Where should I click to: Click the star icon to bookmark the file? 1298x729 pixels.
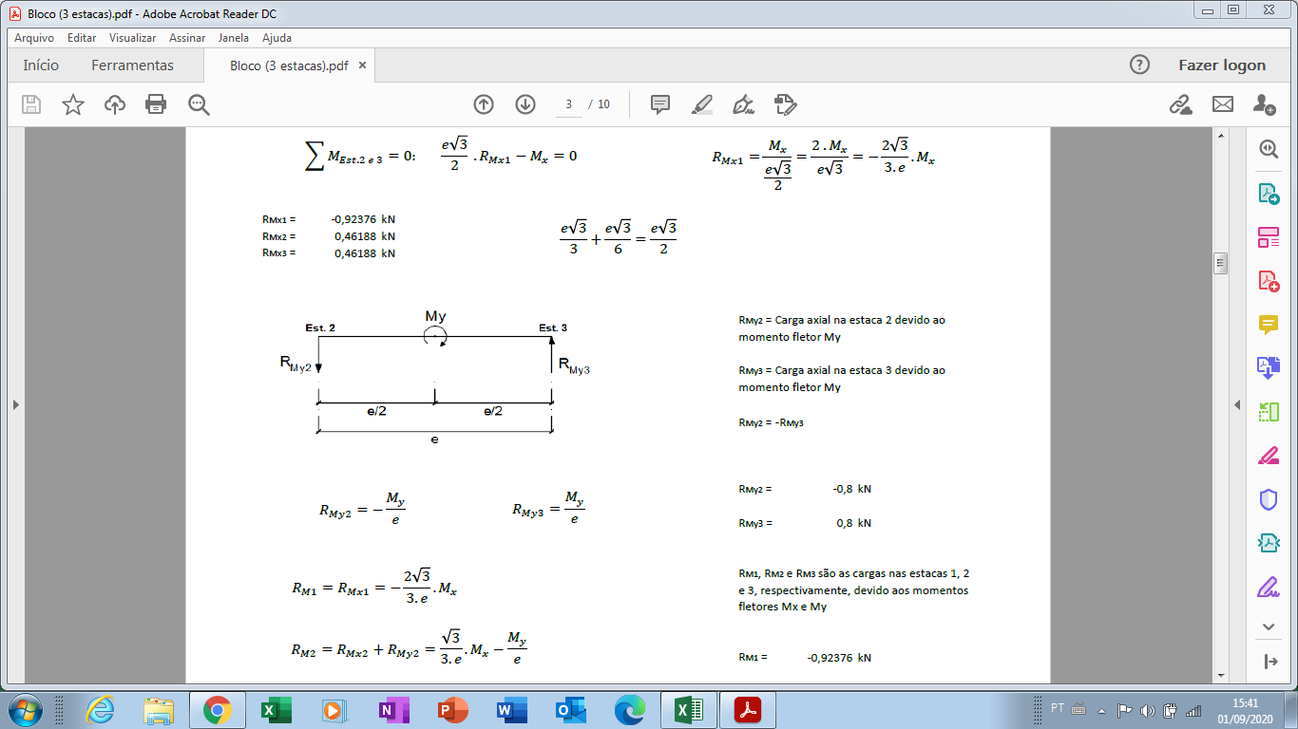(73, 104)
